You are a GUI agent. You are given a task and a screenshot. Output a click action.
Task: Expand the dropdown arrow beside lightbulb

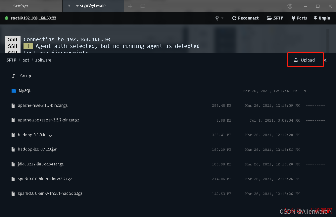click(x=222, y=18)
